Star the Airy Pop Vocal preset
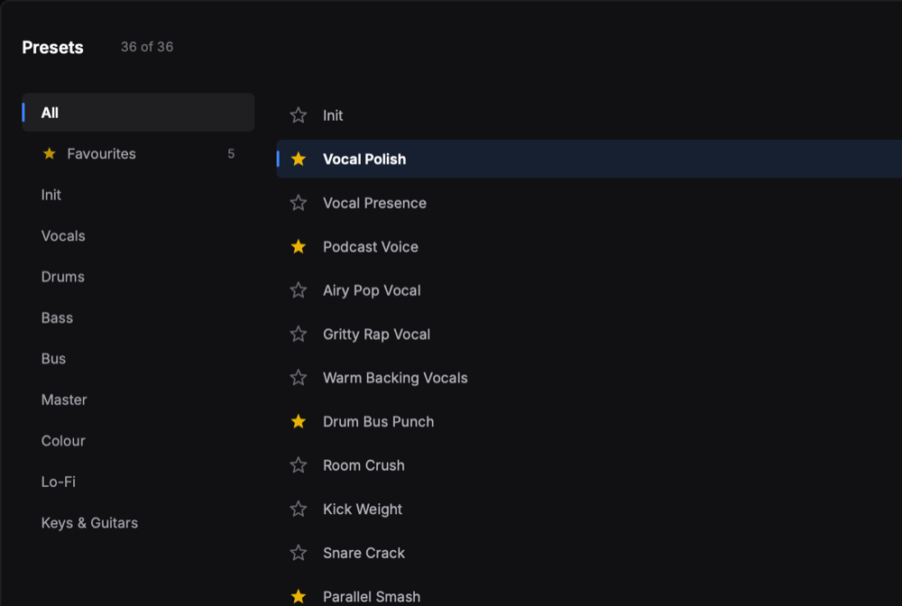 [x=298, y=290]
